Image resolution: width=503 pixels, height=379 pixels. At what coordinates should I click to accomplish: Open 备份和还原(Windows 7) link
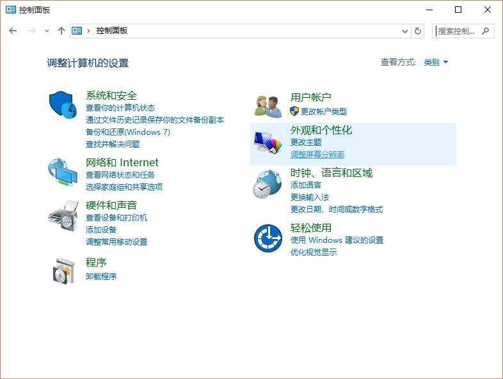tap(128, 132)
